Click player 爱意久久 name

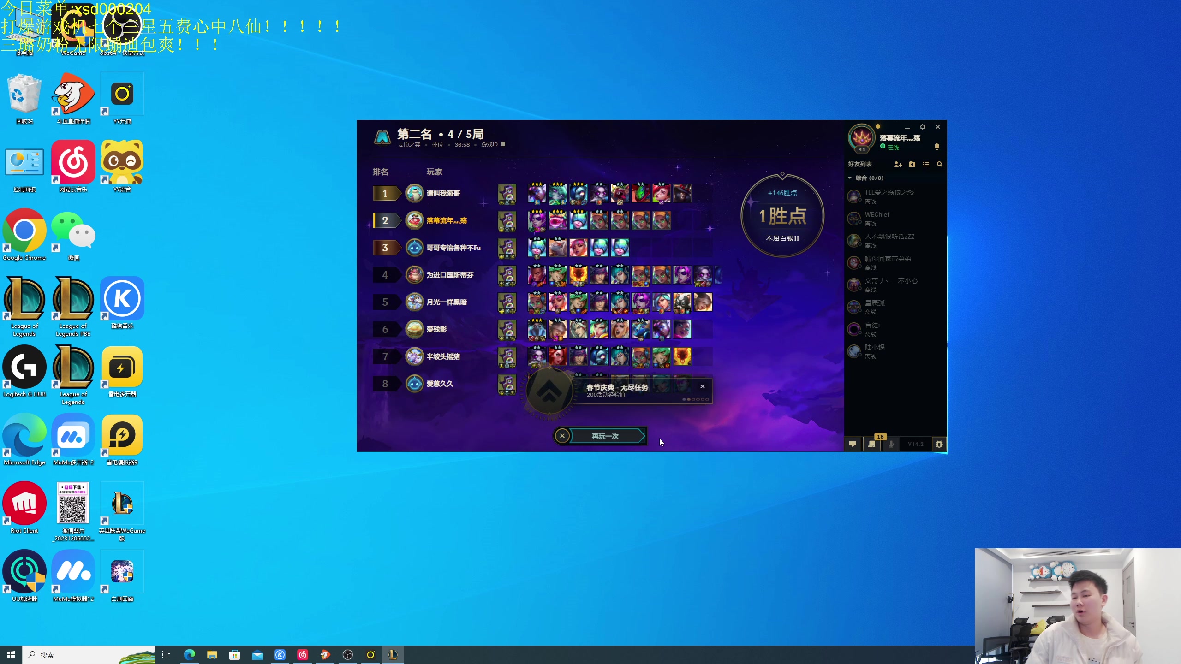[x=440, y=384]
